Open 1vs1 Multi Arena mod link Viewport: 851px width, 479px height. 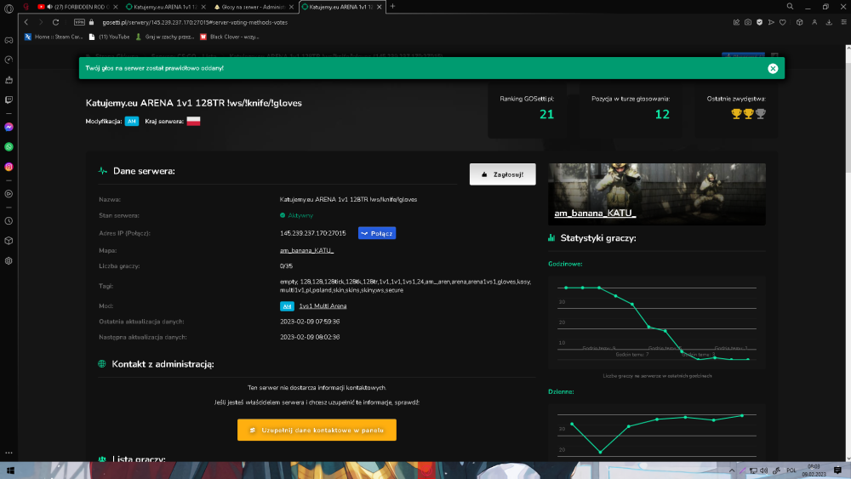(323, 306)
